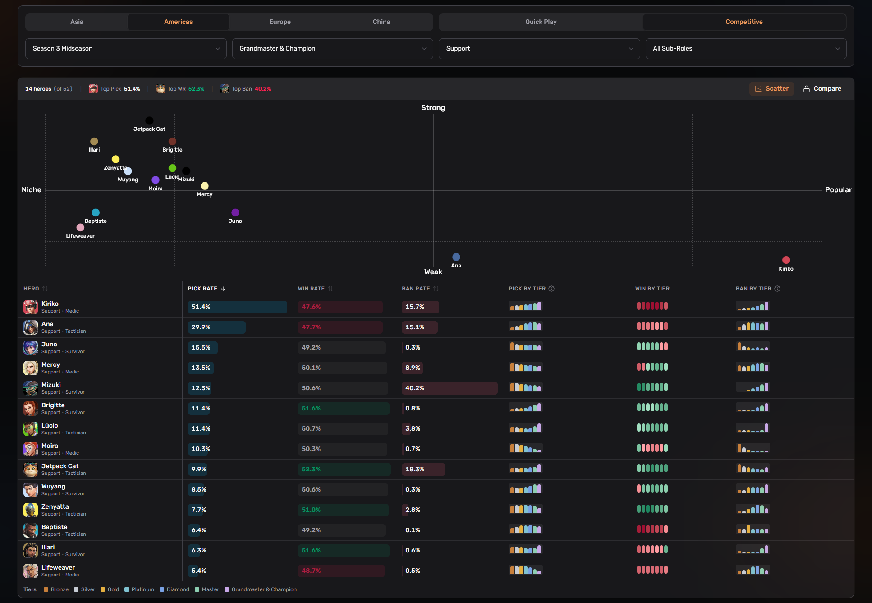This screenshot has height=603, width=872.
Task: Toggle the Scatter chart view
Action: [771, 89]
